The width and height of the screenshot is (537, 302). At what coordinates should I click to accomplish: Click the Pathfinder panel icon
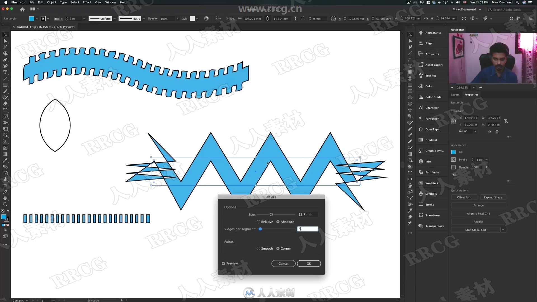(x=421, y=172)
